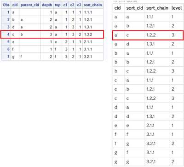The width and height of the screenshot is (184, 167).
Task: Click sort_cid d in row cid a
Action: 128,44
